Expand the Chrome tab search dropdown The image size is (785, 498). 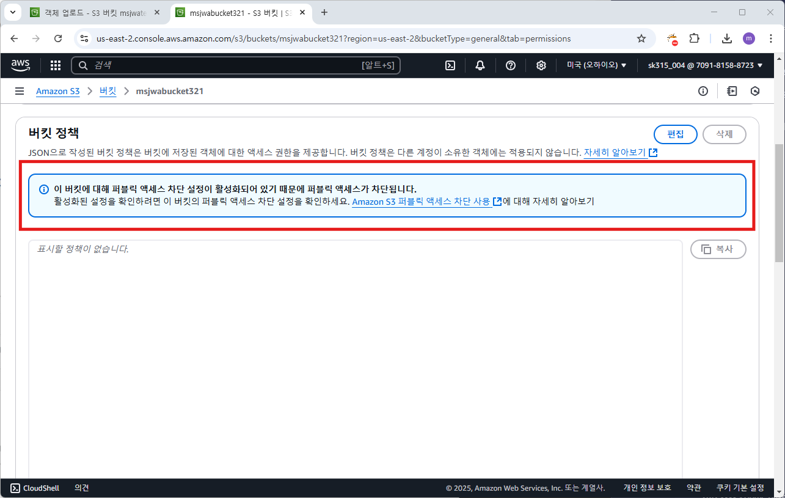[x=12, y=12]
